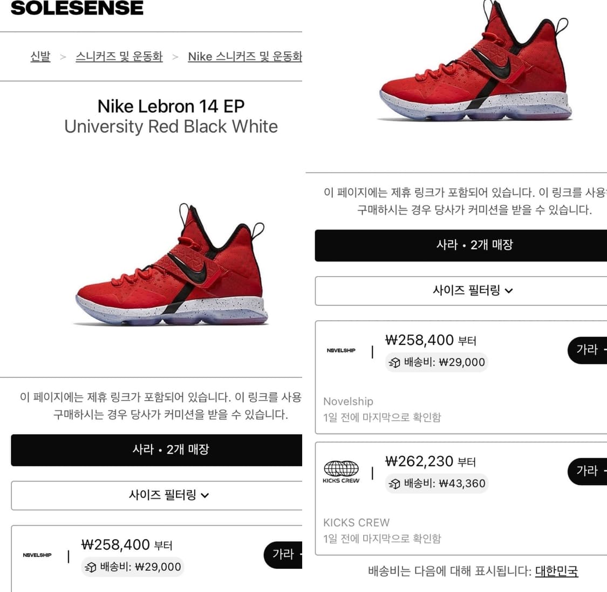Open the 대한민국 shipping country link

click(x=557, y=572)
